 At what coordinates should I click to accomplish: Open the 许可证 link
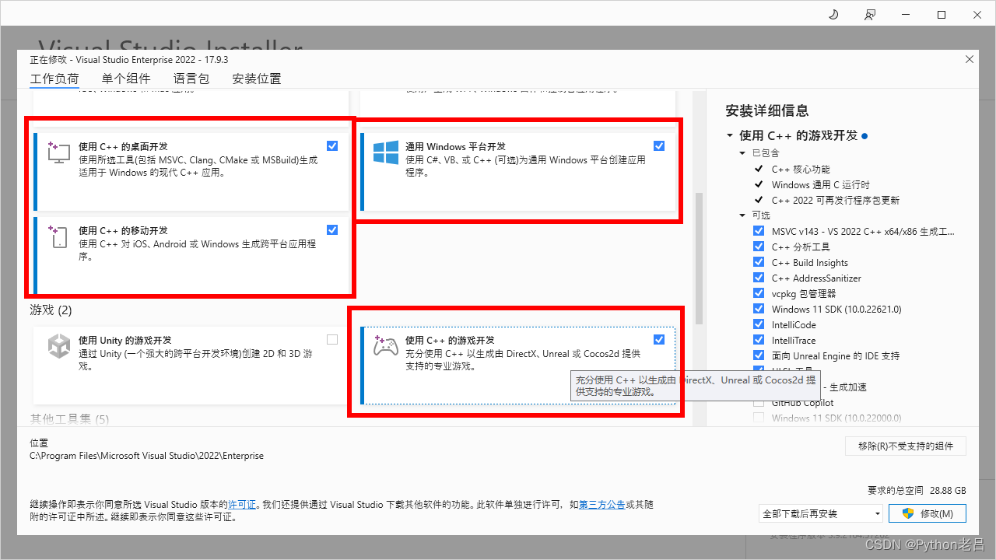(242, 505)
